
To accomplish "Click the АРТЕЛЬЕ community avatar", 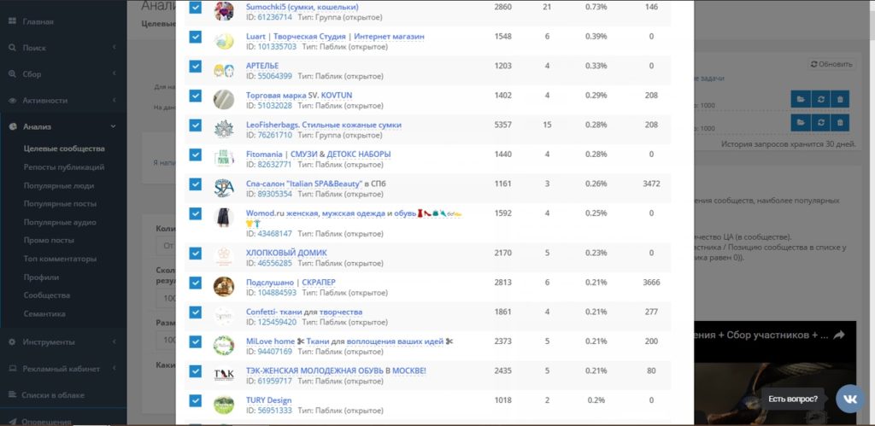I will [224, 70].
